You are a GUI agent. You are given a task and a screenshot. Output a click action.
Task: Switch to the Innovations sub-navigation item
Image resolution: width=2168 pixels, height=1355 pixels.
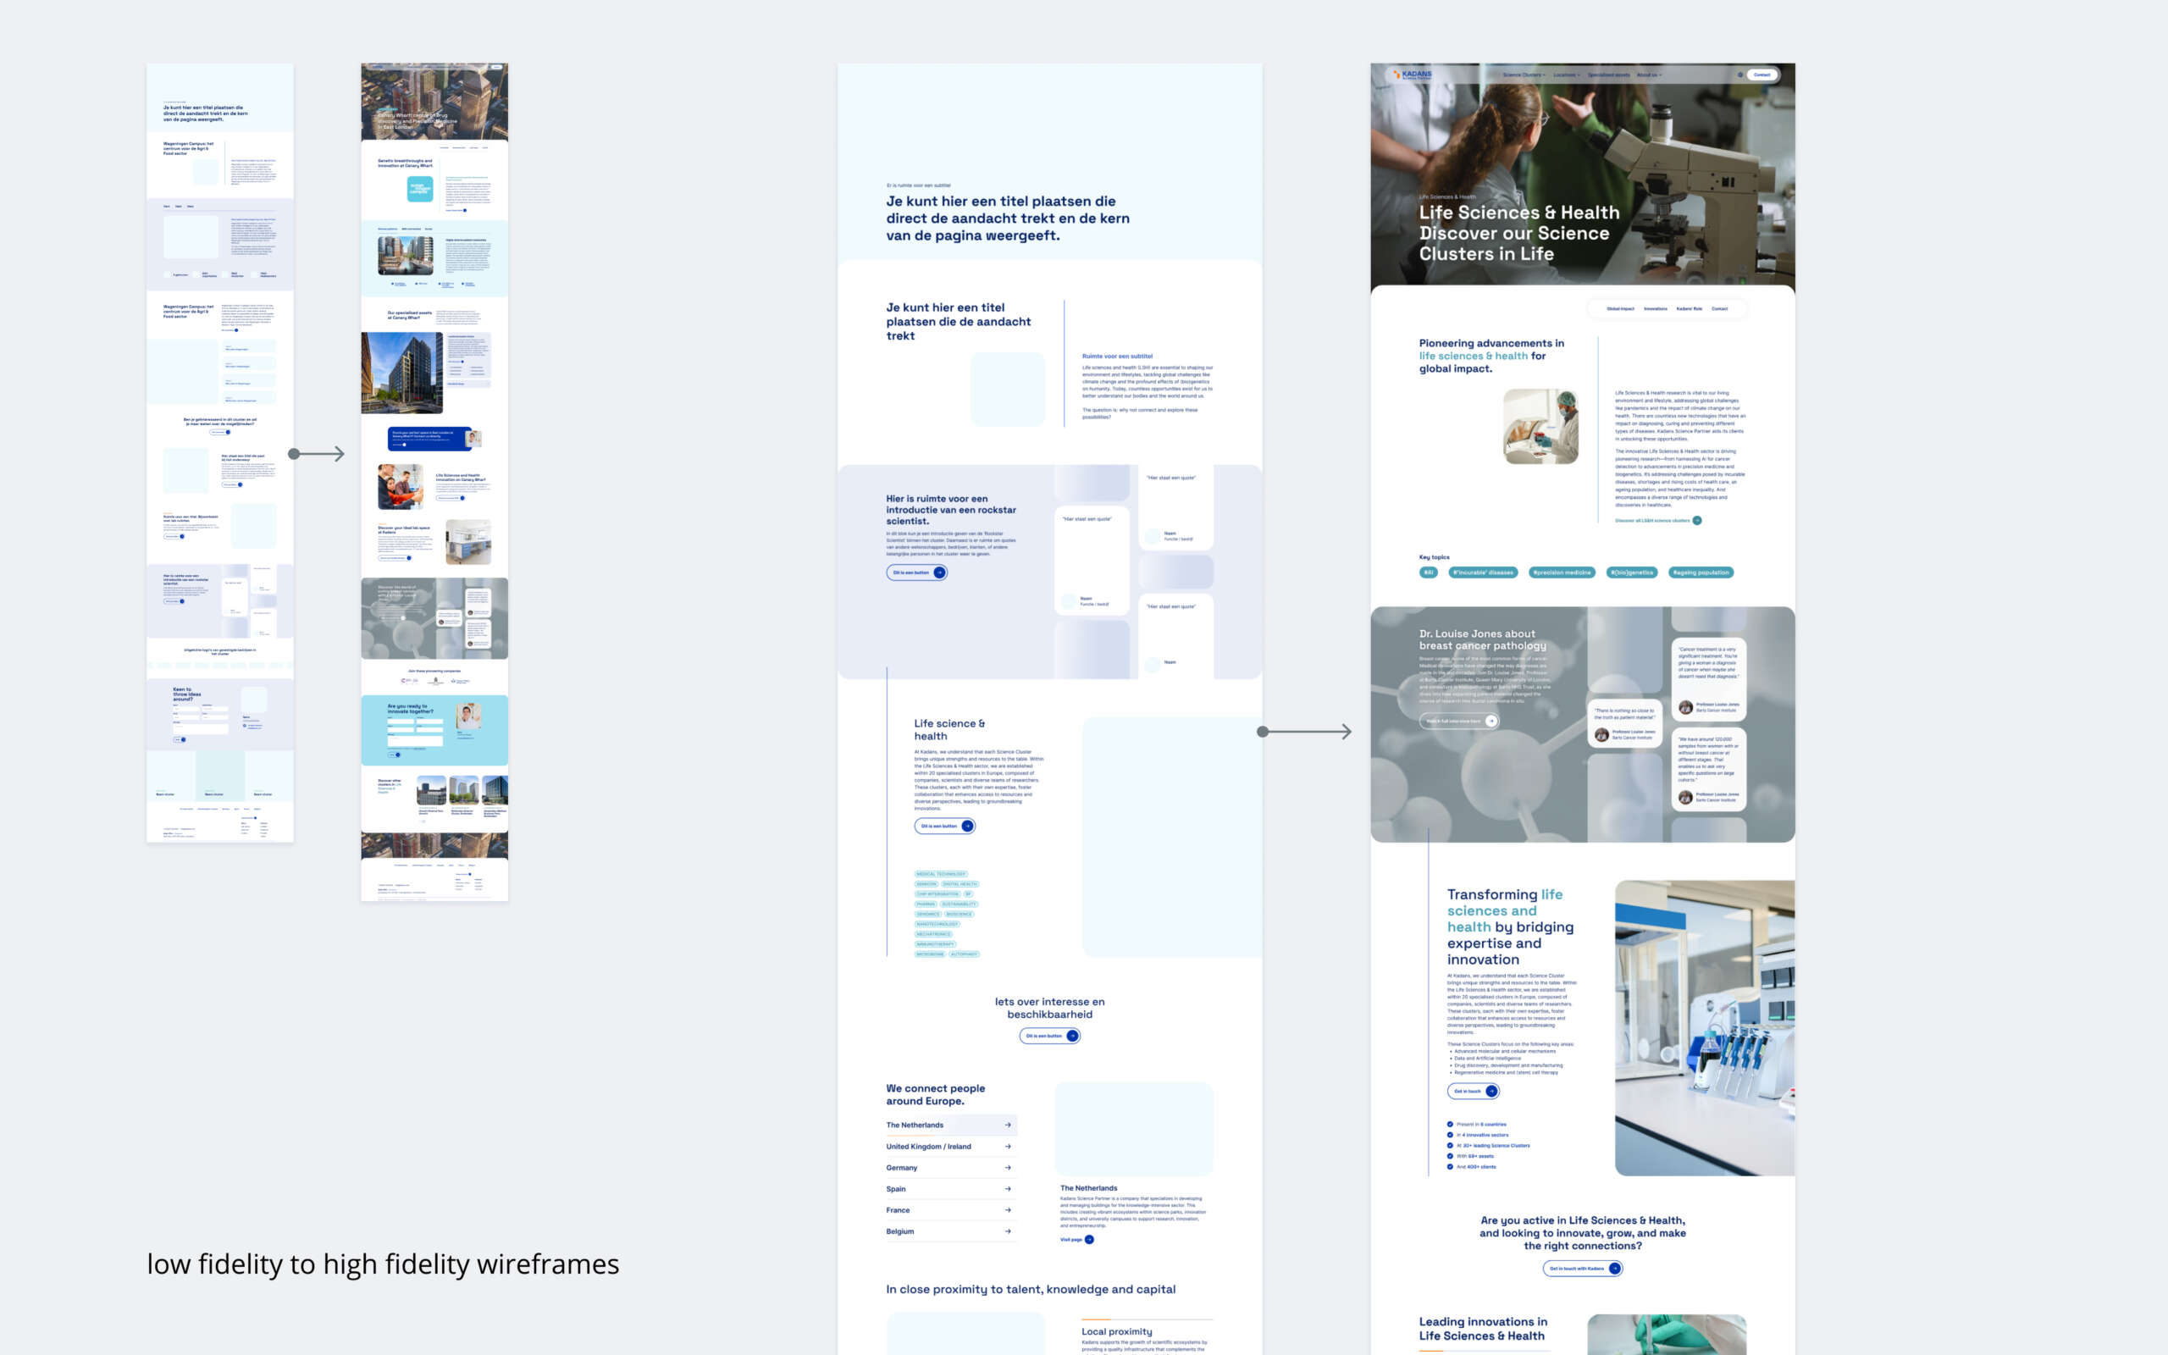tap(1656, 308)
